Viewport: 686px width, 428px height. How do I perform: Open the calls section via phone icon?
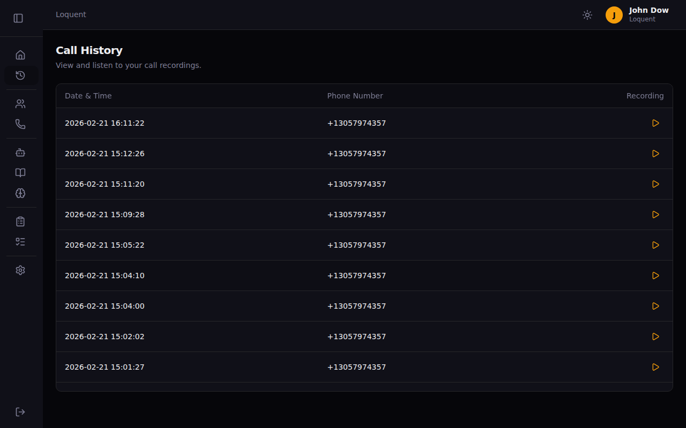click(20, 124)
